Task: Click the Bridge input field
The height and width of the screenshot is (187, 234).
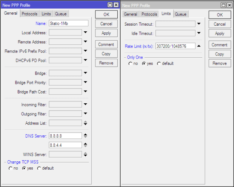Action: (65, 73)
